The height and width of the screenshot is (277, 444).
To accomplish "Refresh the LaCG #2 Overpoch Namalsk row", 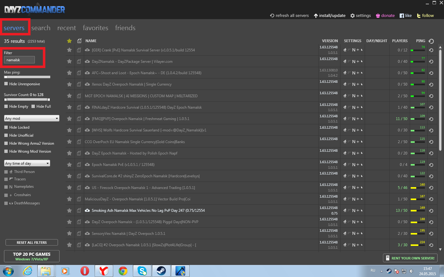I will 431,245.
